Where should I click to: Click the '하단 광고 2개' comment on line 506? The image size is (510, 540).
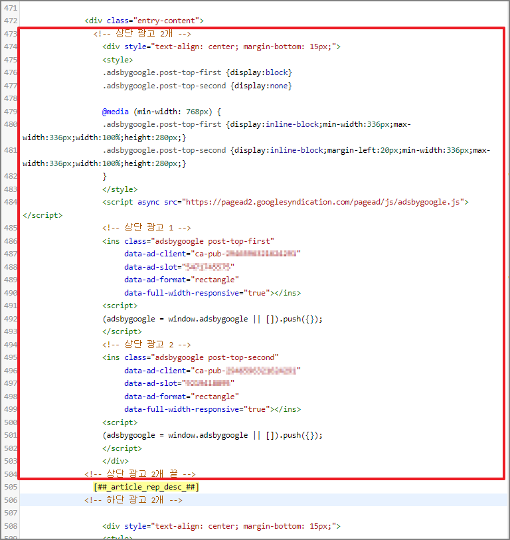133,500
